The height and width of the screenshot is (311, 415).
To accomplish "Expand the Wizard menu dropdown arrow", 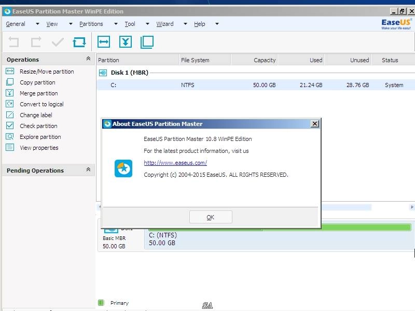I will (186, 24).
